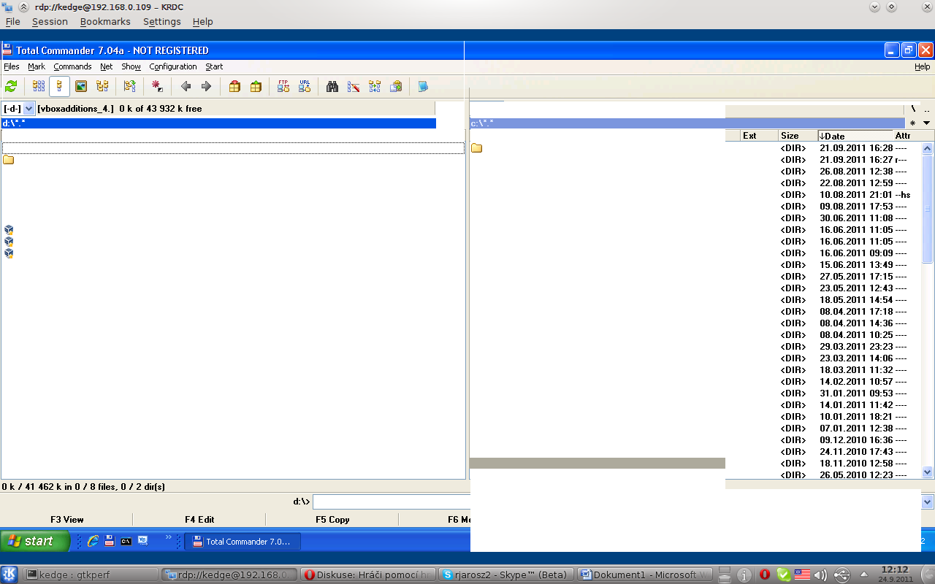The width and height of the screenshot is (935, 584).
Task: Click the URL new FTP connection icon
Action: pyautogui.click(x=305, y=86)
